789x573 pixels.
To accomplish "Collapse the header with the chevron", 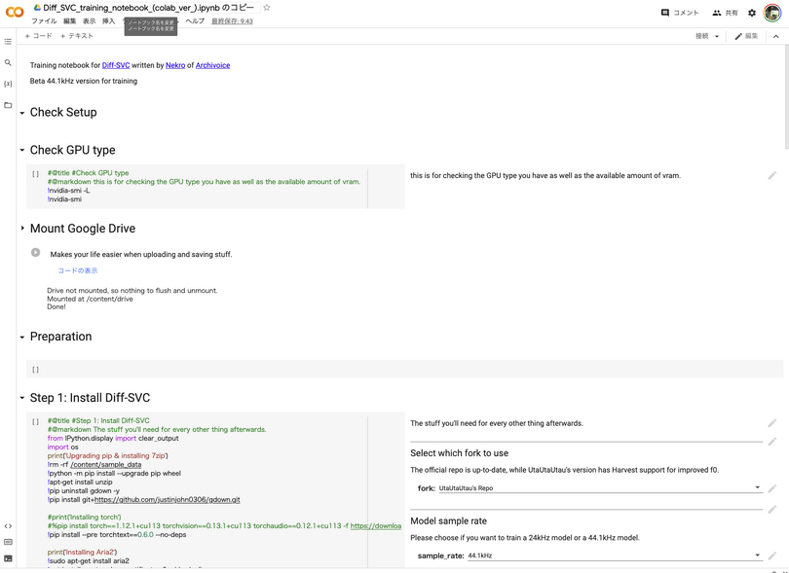I will tap(776, 36).
